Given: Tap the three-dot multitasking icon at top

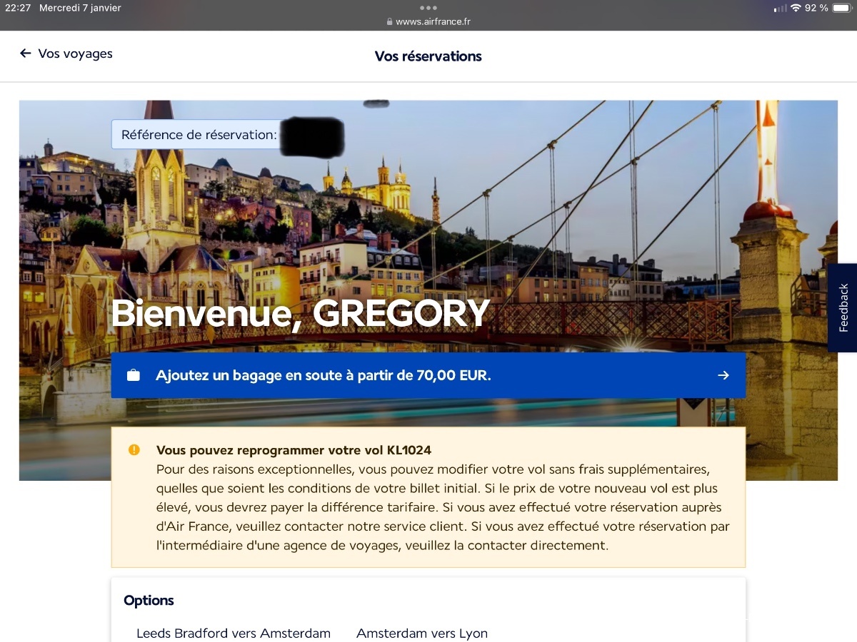Looking at the screenshot, I should [428, 8].
